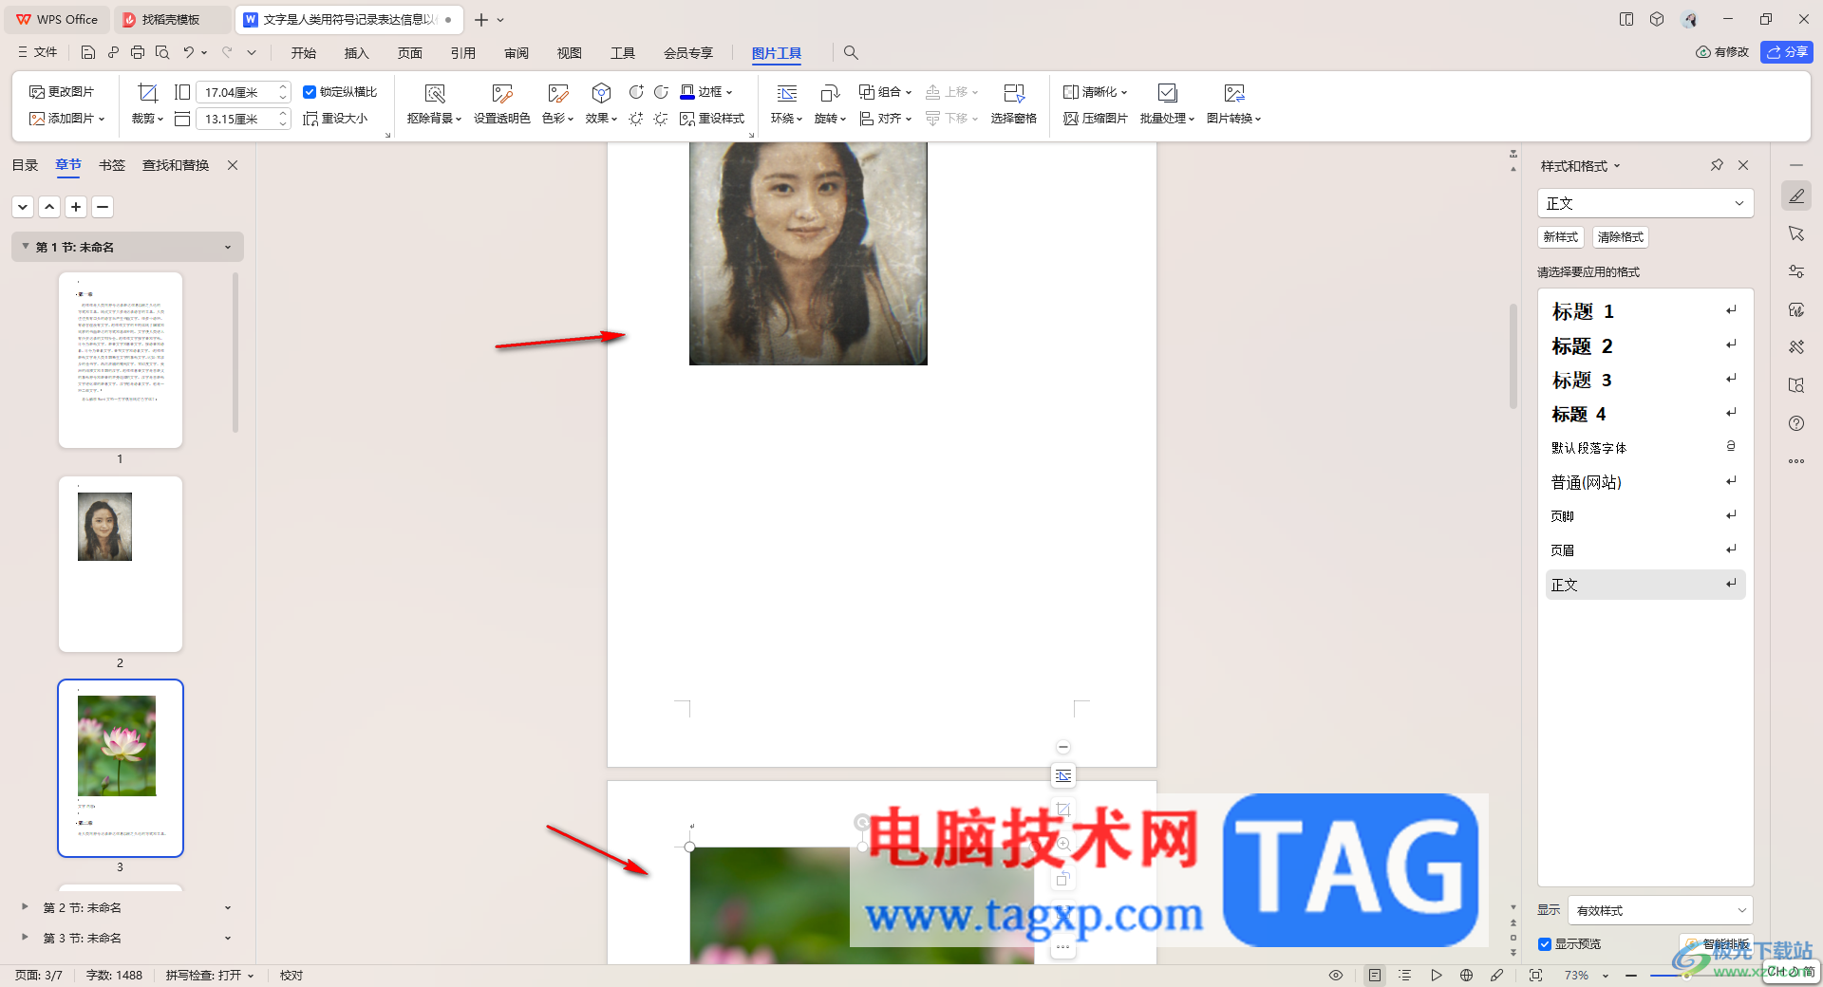
Task: Open the Align (对齐) dropdown
Action: pyautogui.click(x=885, y=119)
